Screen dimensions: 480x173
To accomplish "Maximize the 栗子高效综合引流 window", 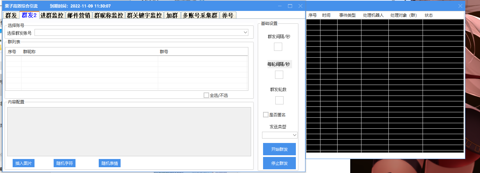I will [290, 6].
